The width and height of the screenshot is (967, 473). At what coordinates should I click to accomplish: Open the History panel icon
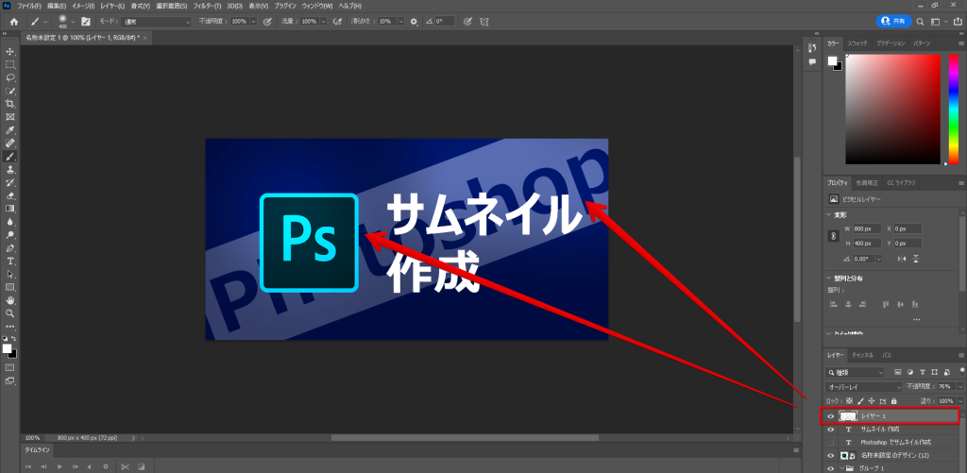812,47
